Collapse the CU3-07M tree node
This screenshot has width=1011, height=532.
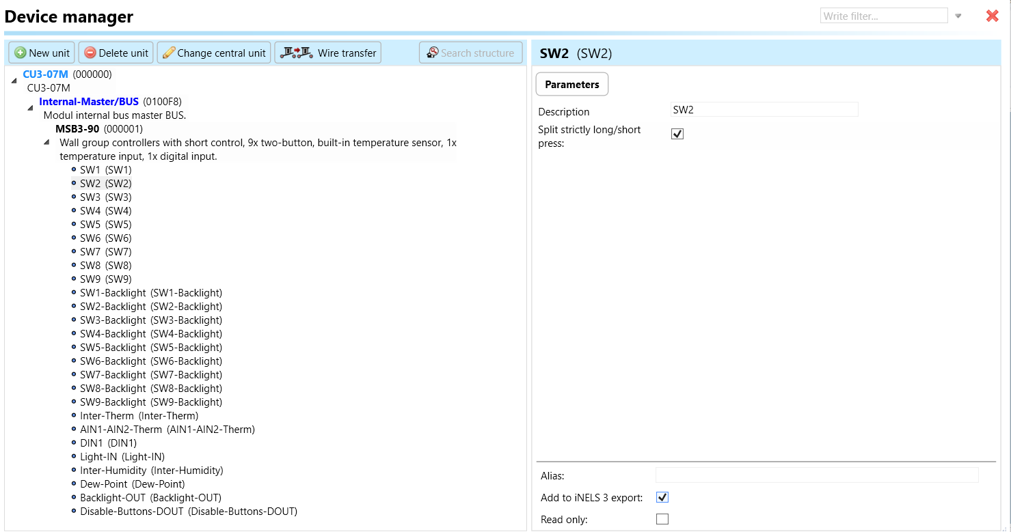pyautogui.click(x=14, y=81)
